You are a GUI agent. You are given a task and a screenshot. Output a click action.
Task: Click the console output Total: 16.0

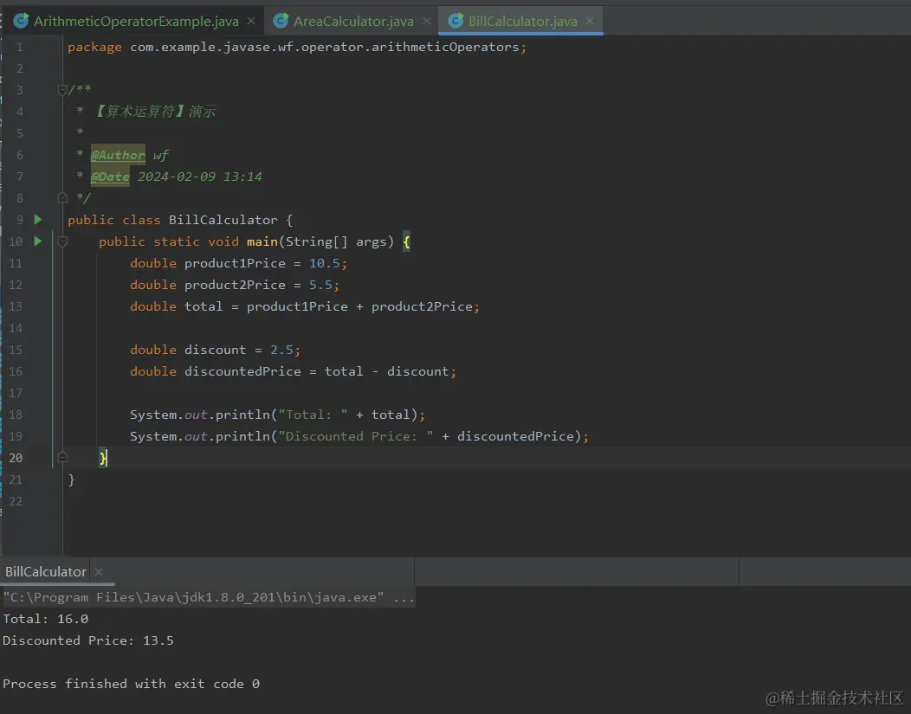coord(45,619)
